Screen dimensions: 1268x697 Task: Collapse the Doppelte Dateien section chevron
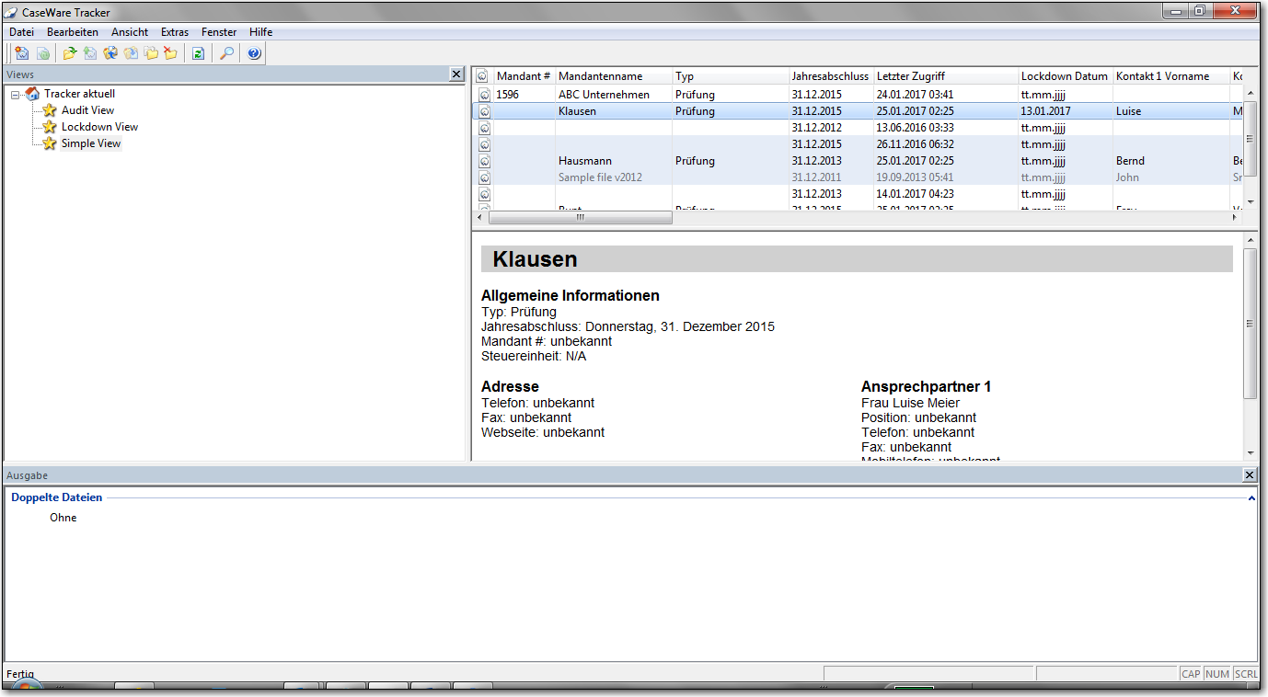[x=1251, y=498]
